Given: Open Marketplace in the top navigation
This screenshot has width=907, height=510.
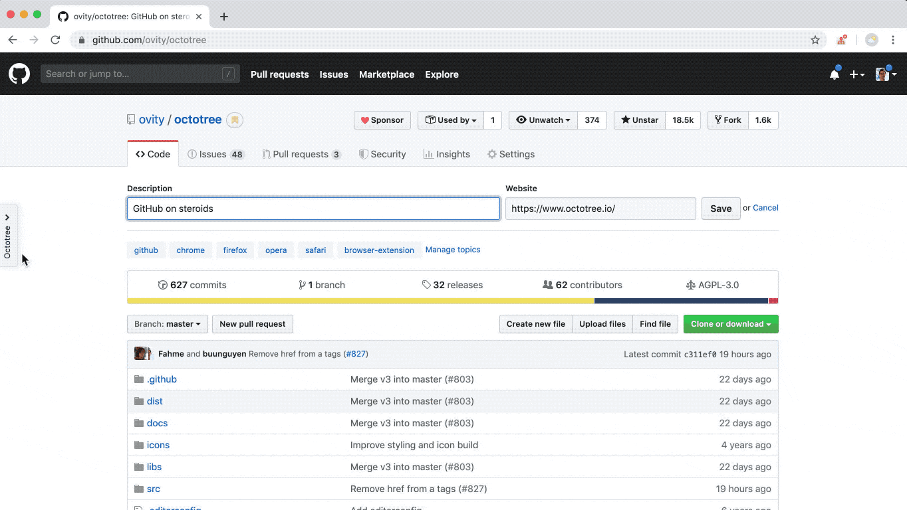Looking at the screenshot, I should coord(387,74).
